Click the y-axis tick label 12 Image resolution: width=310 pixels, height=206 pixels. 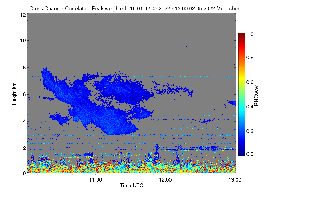(x=23, y=15)
